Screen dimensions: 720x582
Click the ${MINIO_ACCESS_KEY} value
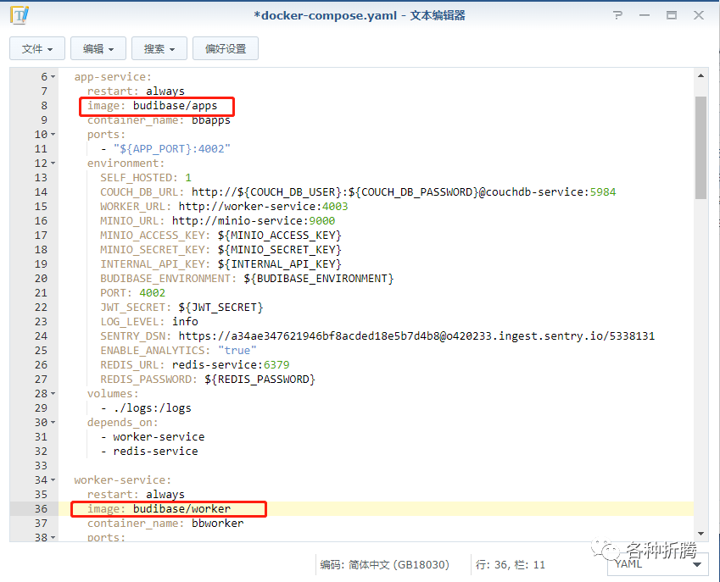coord(279,236)
